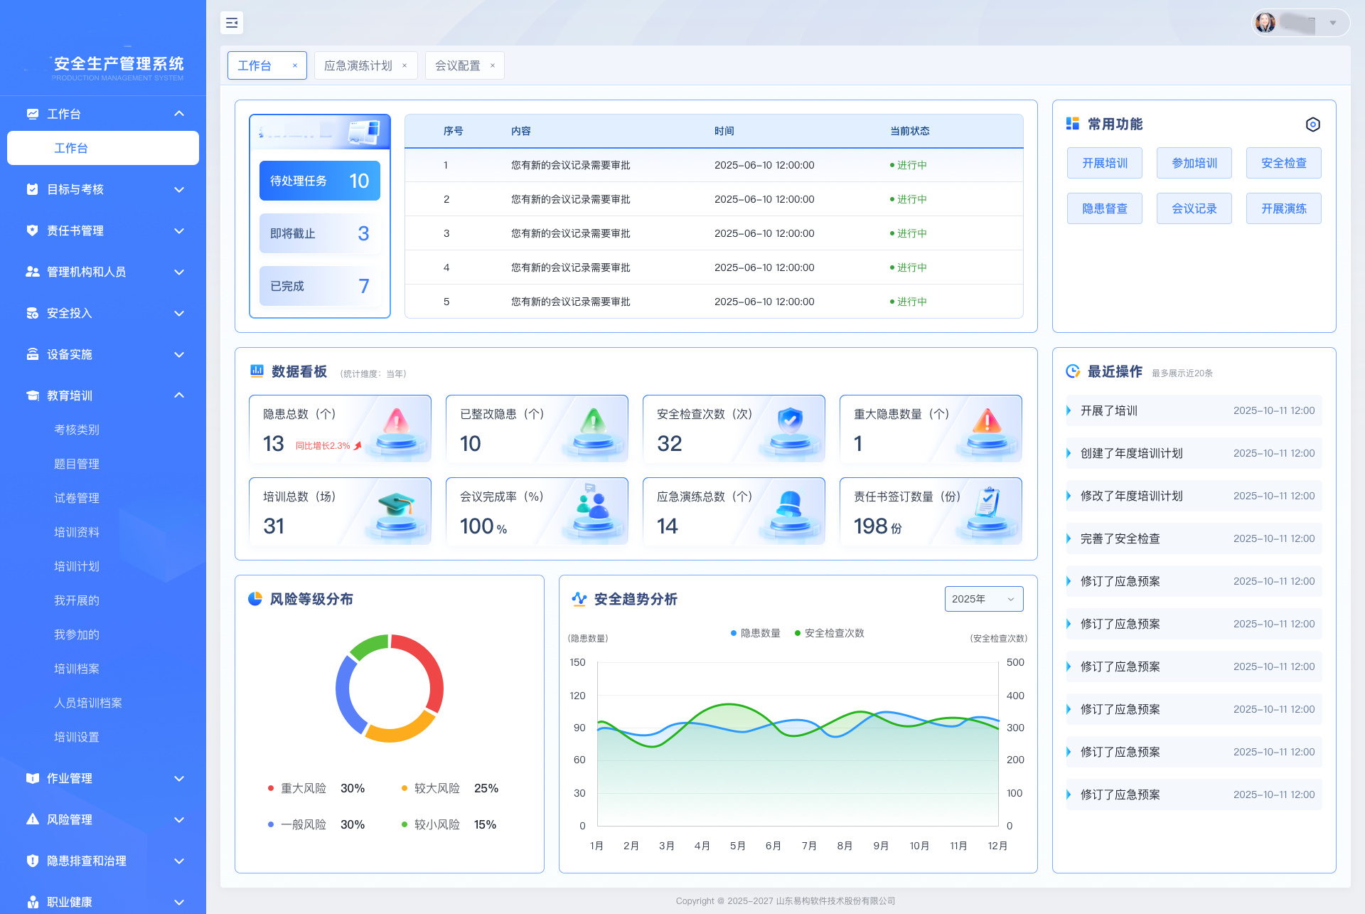Click the data dashboard chart icon
1365x914 pixels.
tap(257, 371)
